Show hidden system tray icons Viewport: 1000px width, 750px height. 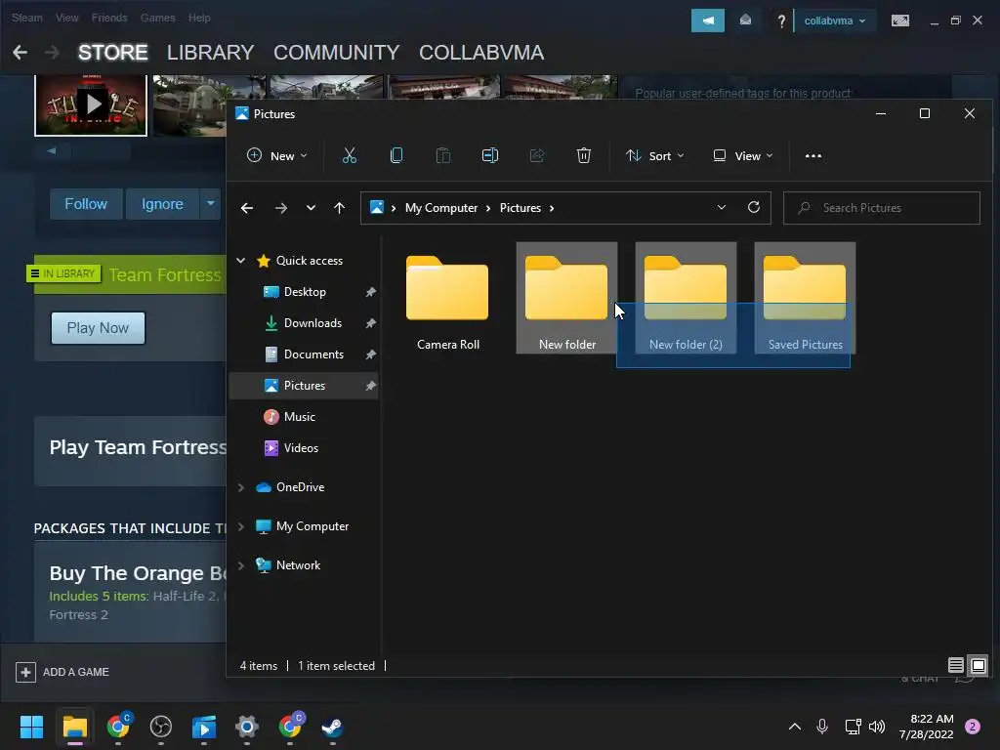coord(795,727)
